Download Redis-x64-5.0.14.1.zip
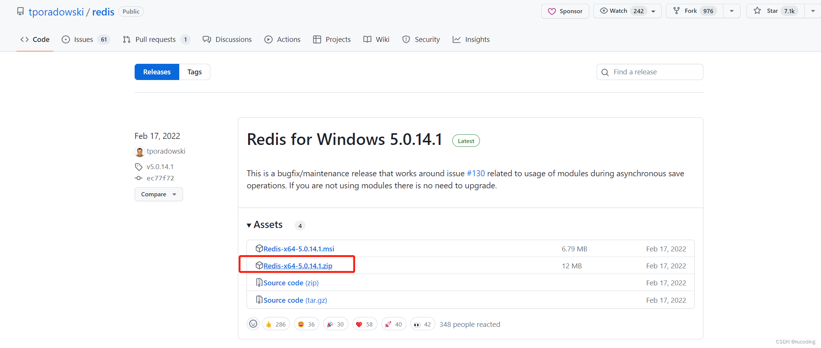Screen dimensions: 821x348 click(x=298, y=266)
